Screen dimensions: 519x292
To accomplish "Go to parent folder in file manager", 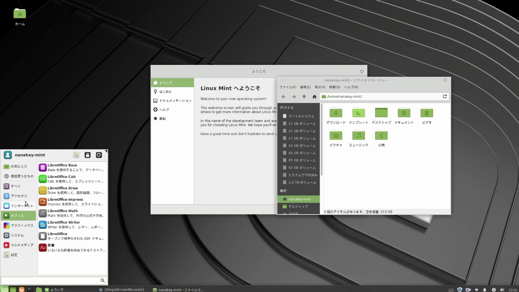I will point(304,97).
